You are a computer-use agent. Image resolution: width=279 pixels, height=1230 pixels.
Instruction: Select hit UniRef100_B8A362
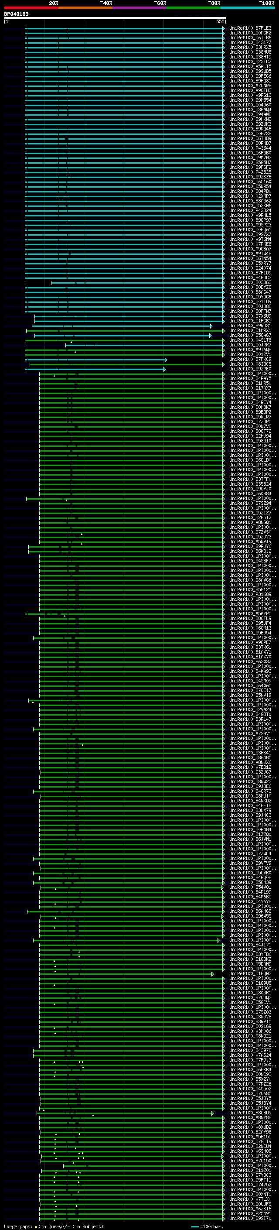(x=250, y=201)
